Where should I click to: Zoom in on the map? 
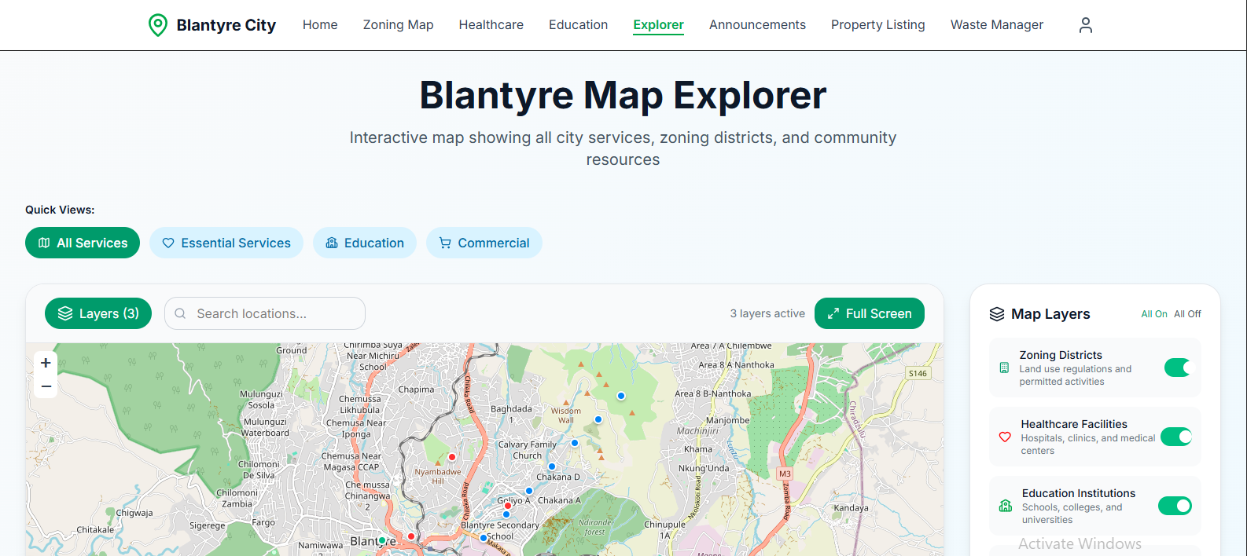click(46, 363)
